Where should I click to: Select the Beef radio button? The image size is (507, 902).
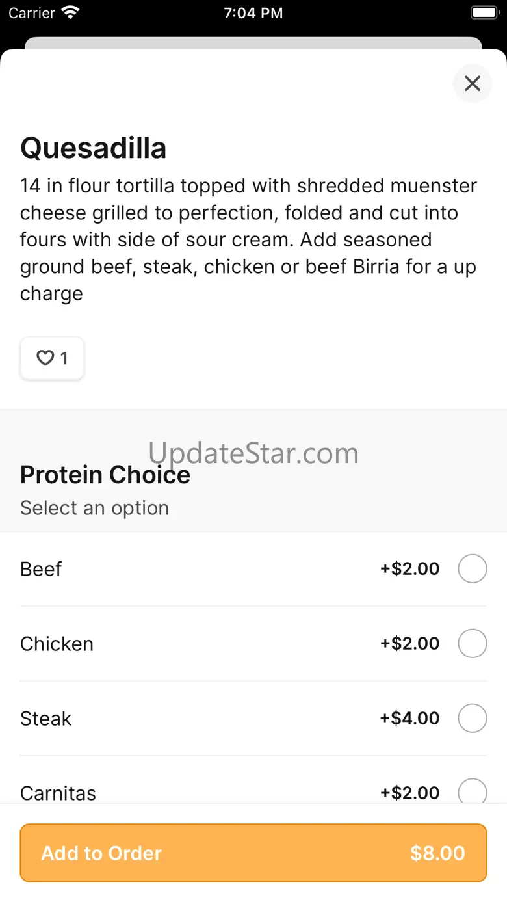pos(473,569)
